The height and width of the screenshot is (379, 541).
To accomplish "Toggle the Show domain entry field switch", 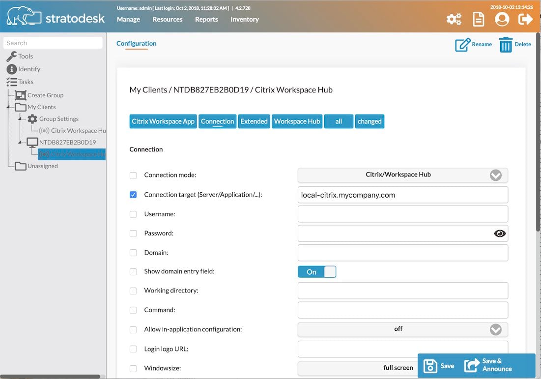I will point(317,272).
